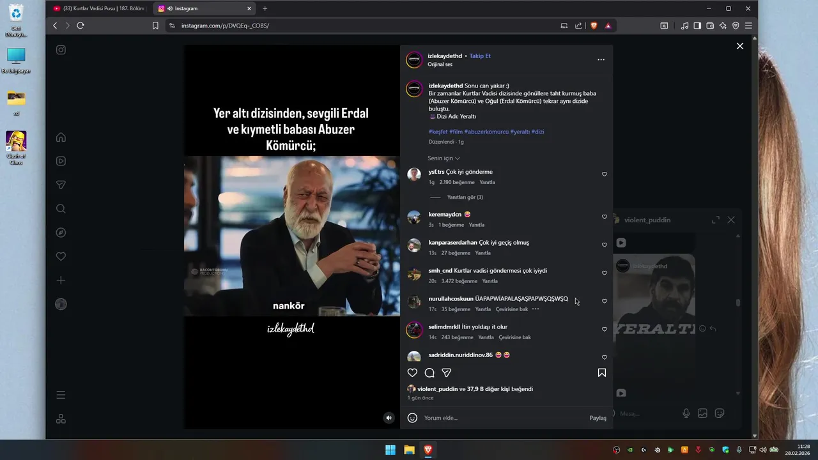Open Brave Rewards triangle icon
Image resolution: width=818 pixels, height=460 pixels.
point(608,26)
